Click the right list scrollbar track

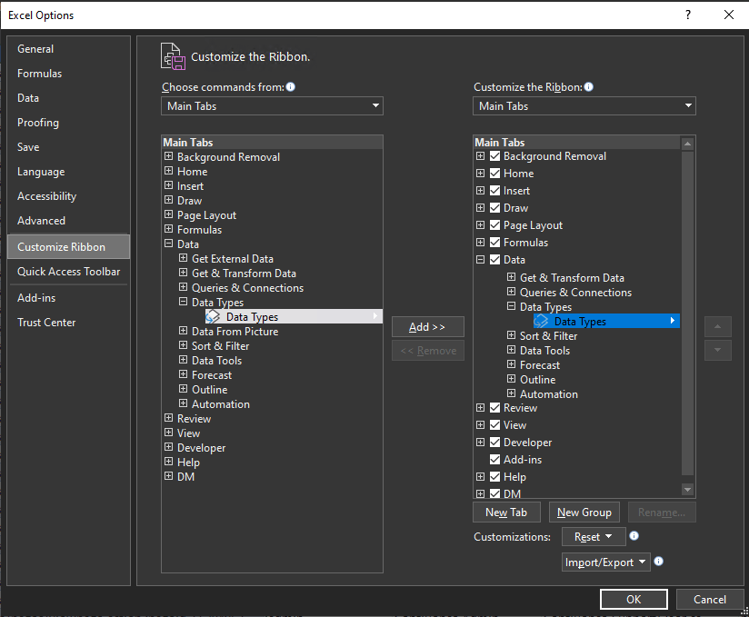tap(688, 313)
